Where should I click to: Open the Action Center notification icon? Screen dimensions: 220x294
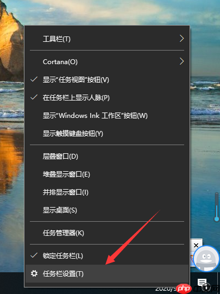click(202, 282)
